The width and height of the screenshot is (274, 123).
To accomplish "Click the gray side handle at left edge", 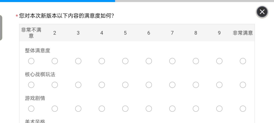I will 1,28.
